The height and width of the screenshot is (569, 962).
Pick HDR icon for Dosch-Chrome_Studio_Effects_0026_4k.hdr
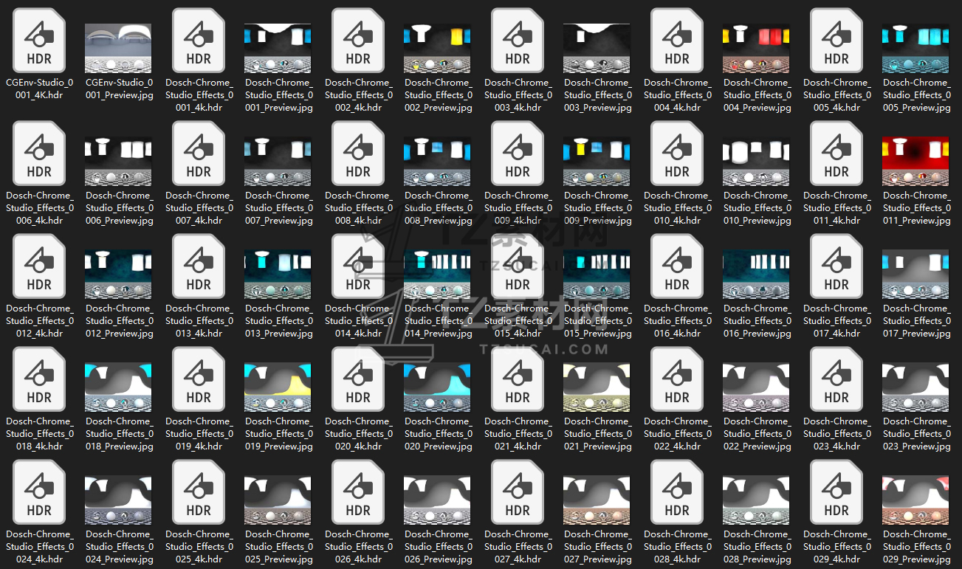click(358, 492)
